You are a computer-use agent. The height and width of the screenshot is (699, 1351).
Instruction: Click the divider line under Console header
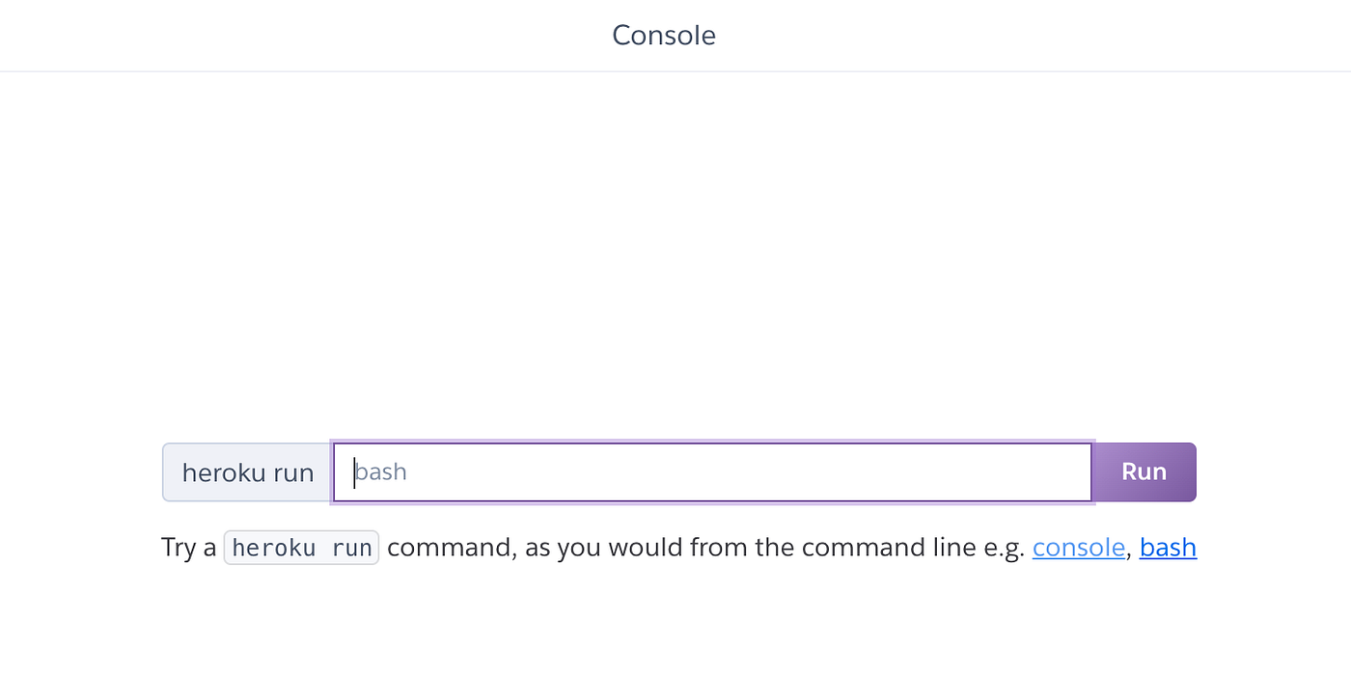(675, 71)
